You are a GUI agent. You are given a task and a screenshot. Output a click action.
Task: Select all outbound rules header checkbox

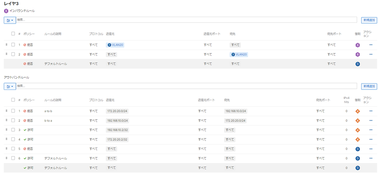click(13, 100)
